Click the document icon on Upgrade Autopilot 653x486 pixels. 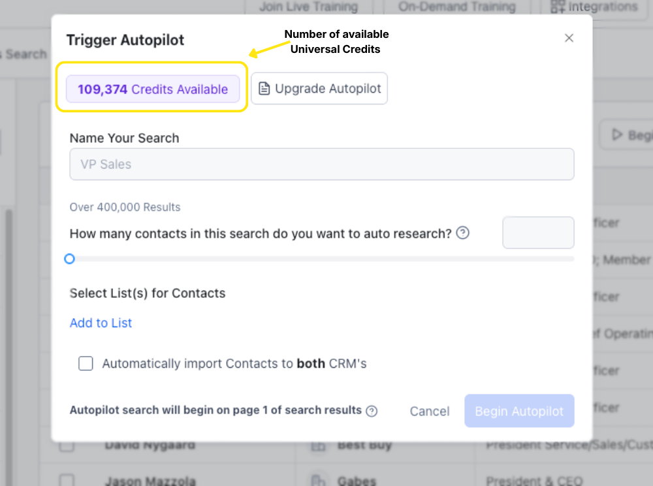[264, 89]
